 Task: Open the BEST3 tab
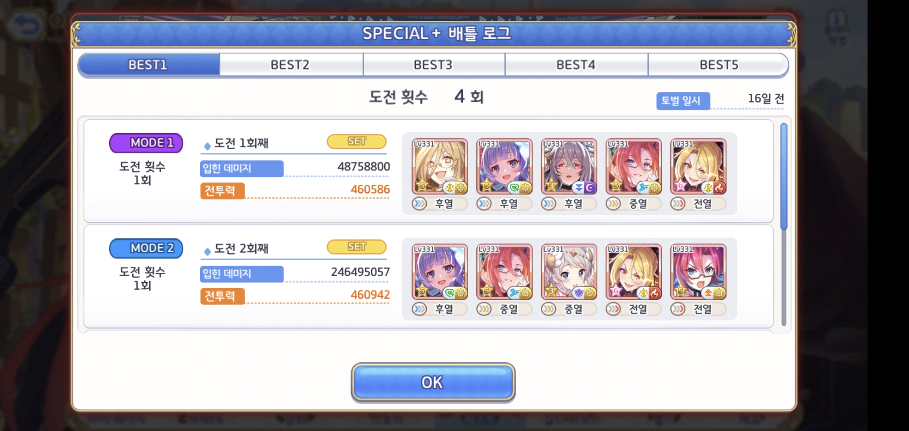coord(434,65)
